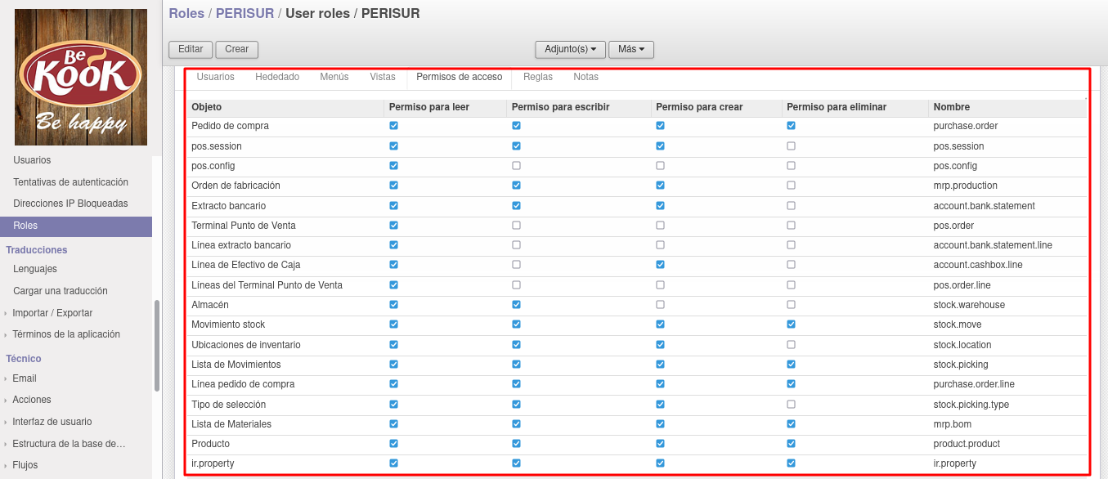Switch to the Usuarios tab
This screenshot has width=1108, height=479.
click(216, 77)
